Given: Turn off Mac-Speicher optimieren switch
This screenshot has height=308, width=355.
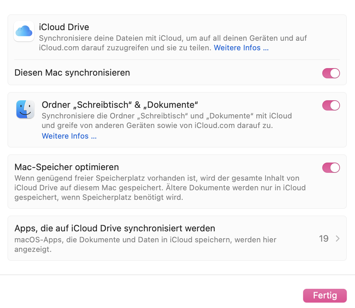Looking at the screenshot, I should tap(331, 168).
